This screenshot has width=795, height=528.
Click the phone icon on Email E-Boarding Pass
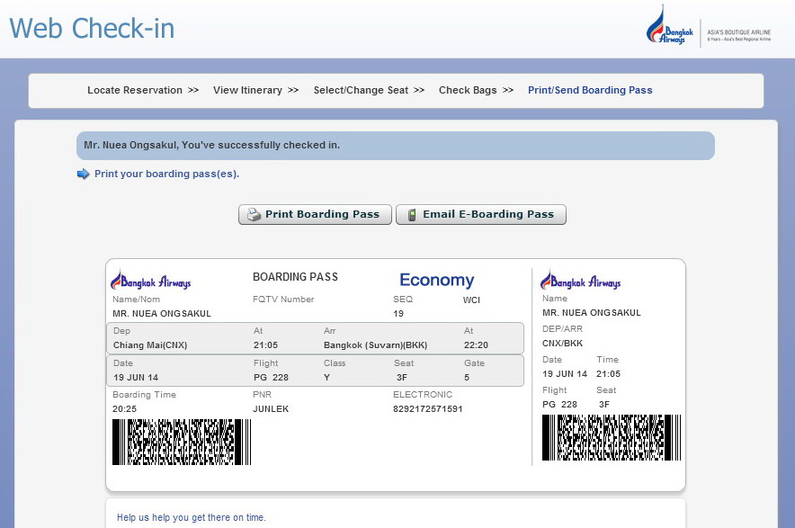pos(412,215)
